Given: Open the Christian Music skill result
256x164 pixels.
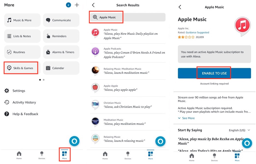Looking at the screenshot, I should tap(128, 105).
